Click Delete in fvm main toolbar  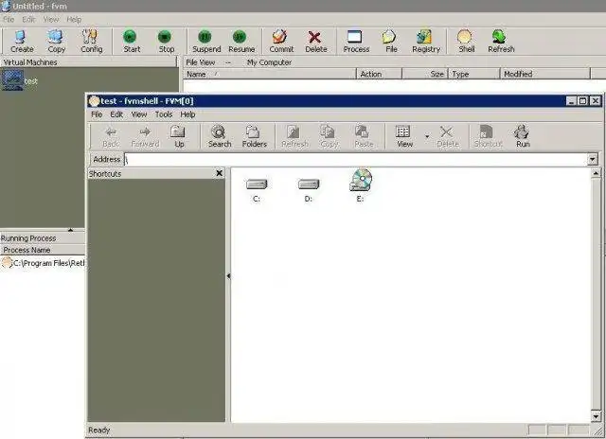tap(315, 42)
